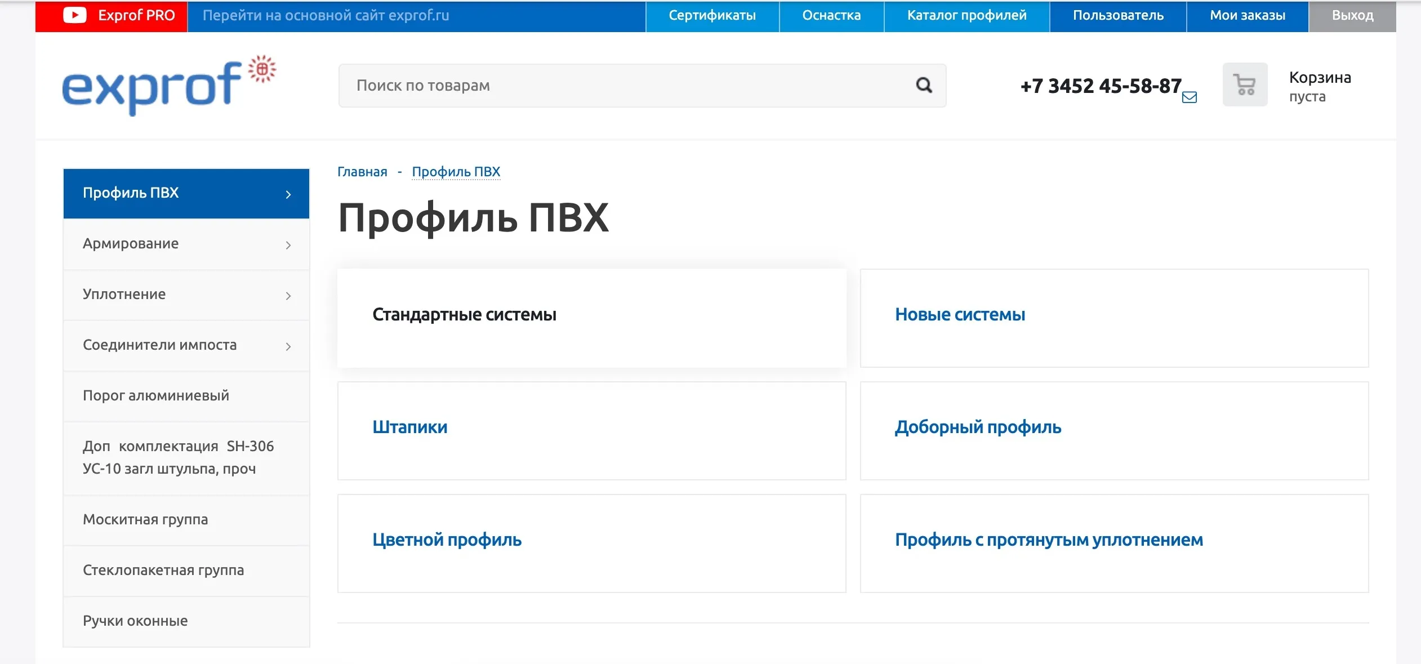Expand the Уплотнение chevron arrow
The height and width of the screenshot is (664, 1421).
288,296
